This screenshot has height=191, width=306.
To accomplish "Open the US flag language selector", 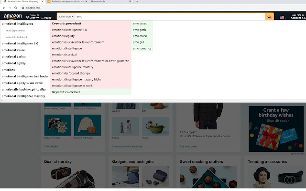I will coord(283,17).
